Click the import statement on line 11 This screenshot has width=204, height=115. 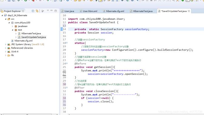(x=96, y=19)
